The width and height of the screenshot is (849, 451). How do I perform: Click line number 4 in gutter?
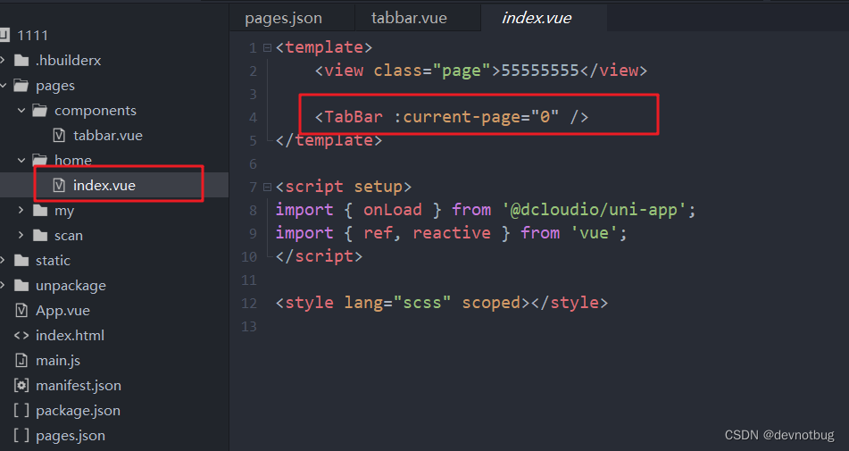[253, 118]
